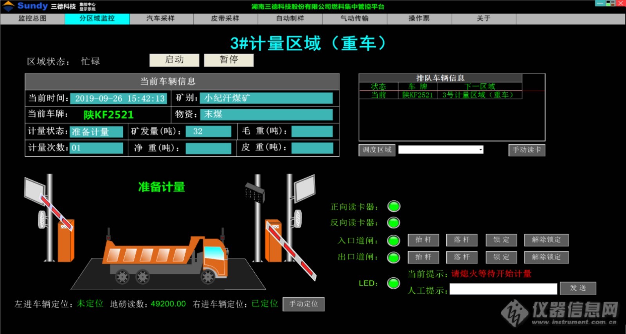Click the 计量状态 field 准备计量

point(97,132)
